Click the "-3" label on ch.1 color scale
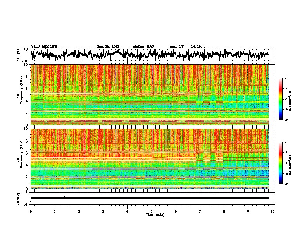This screenshot has width=307, height=237. [x=286, y=78]
